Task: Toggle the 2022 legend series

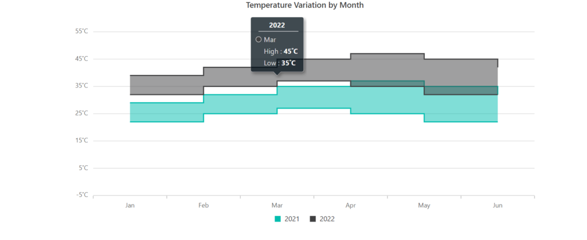Action: [322, 219]
